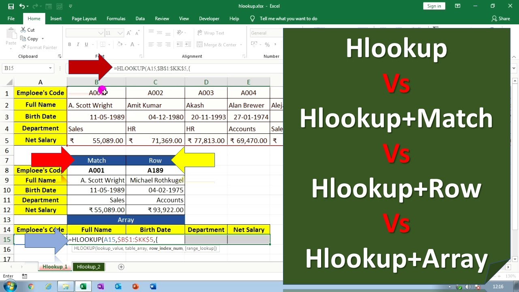Click Middle Align icon
Viewport: 519px width, 292px height.
point(159,33)
